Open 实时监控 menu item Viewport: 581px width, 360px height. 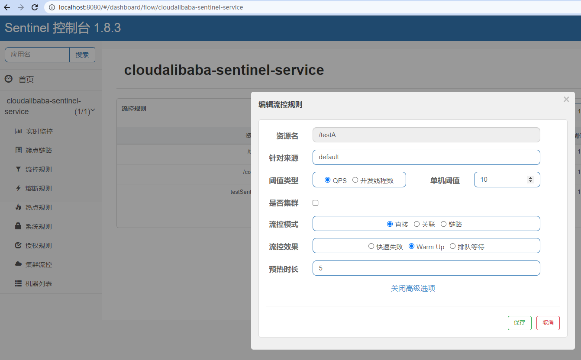(x=39, y=131)
